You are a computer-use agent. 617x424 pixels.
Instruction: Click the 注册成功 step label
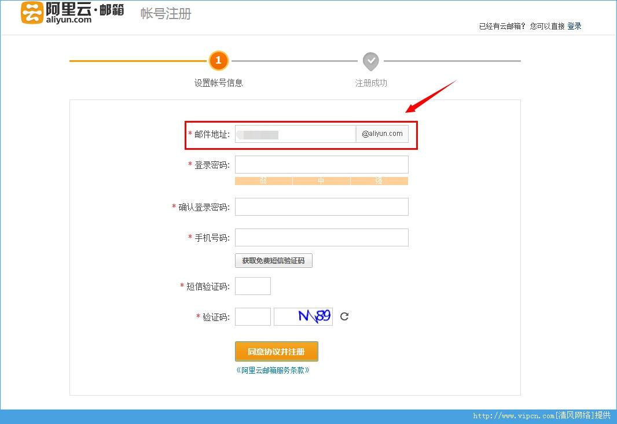[x=371, y=83]
